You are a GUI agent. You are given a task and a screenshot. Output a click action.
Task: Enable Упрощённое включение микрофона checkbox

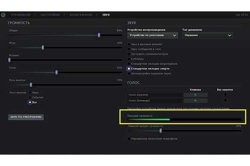129,139
